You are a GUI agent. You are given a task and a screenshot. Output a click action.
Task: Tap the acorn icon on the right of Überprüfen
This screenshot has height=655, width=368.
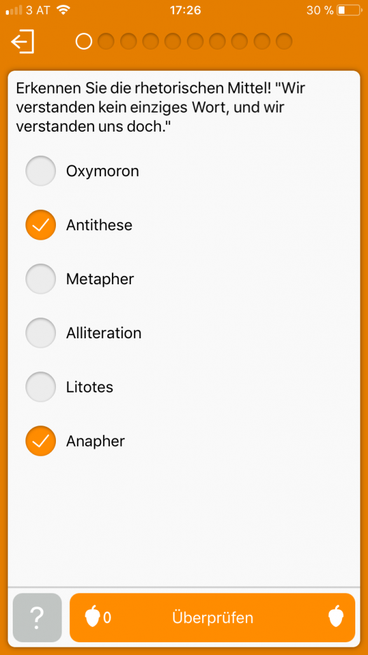coord(335,617)
